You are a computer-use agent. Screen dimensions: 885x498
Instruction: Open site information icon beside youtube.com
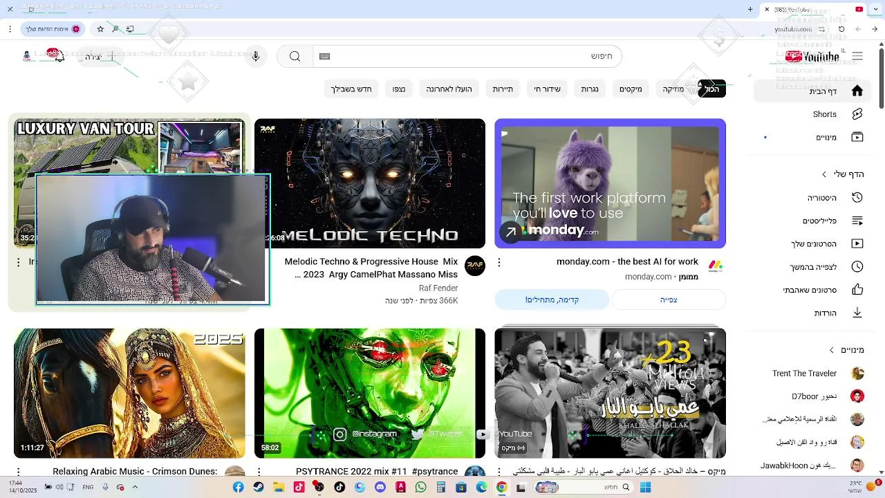coord(821,29)
